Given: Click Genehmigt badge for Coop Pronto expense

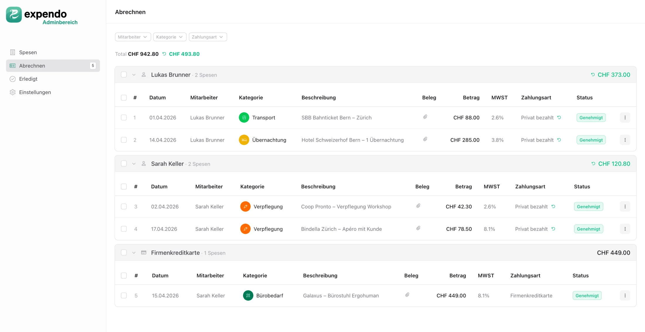Looking at the screenshot, I should (x=588, y=206).
